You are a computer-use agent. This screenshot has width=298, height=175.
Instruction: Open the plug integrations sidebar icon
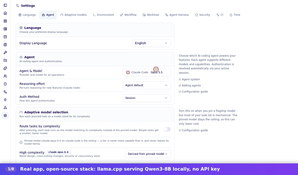(x=5, y=100)
